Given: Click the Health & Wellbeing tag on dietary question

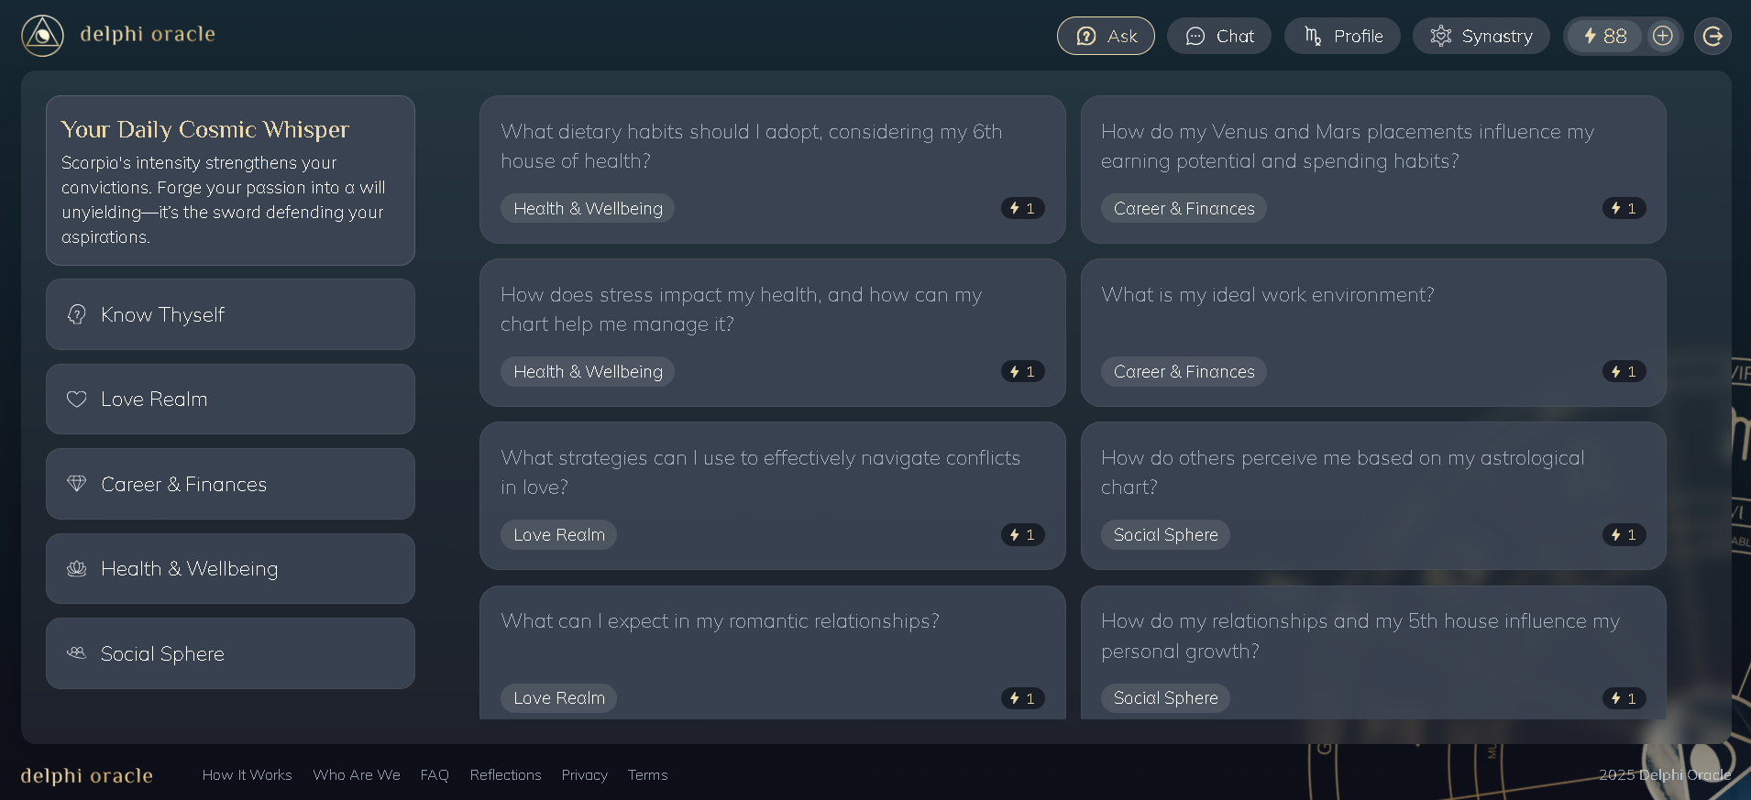Looking at the screenshot, I should (588, 208).
